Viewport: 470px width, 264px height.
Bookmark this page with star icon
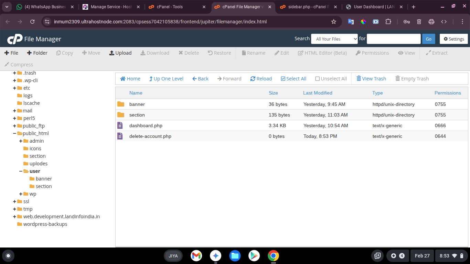click(x=333, y=22)
